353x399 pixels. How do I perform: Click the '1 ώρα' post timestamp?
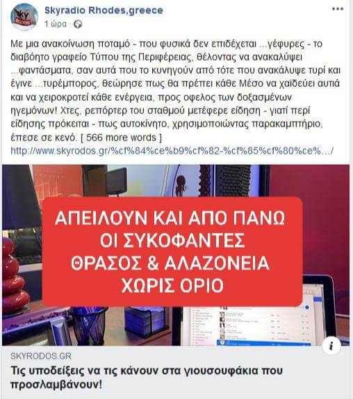(56, 24)
